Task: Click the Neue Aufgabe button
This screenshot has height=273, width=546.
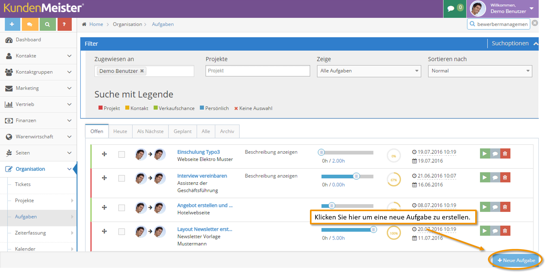Action: pyautogui.click(x=516, y=260)
